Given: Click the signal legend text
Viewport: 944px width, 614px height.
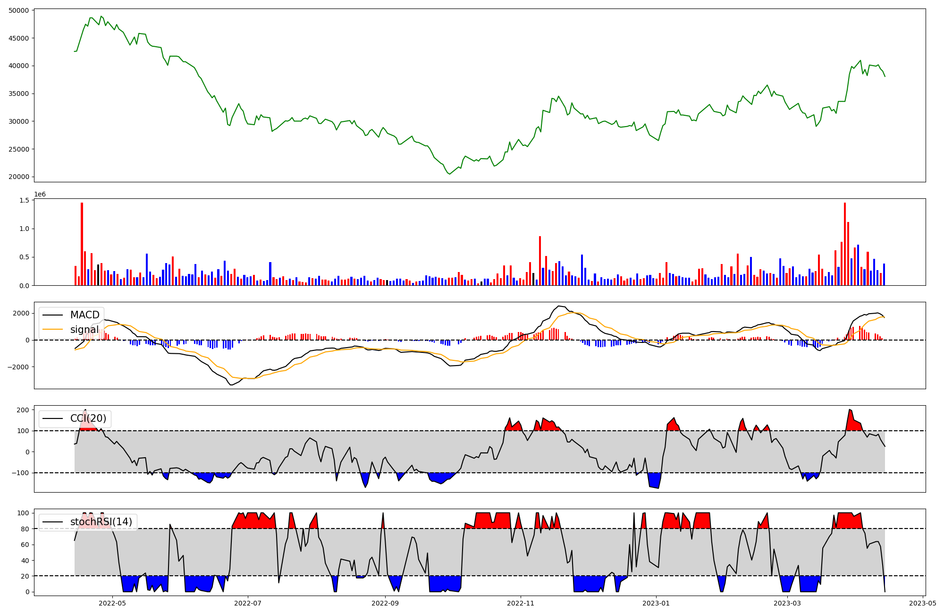Looking at the screenshot, I should tap(84, 330).
